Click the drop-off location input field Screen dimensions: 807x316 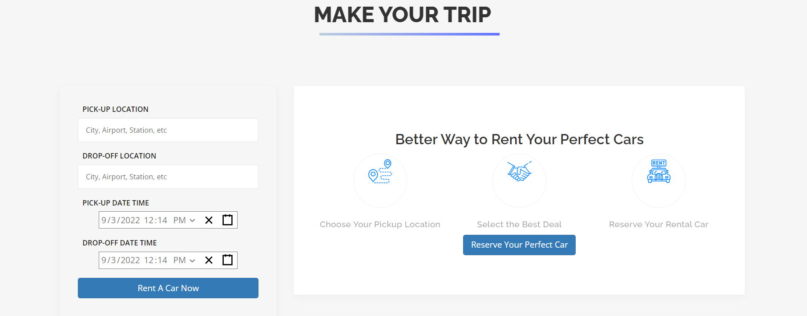(168, 176)
